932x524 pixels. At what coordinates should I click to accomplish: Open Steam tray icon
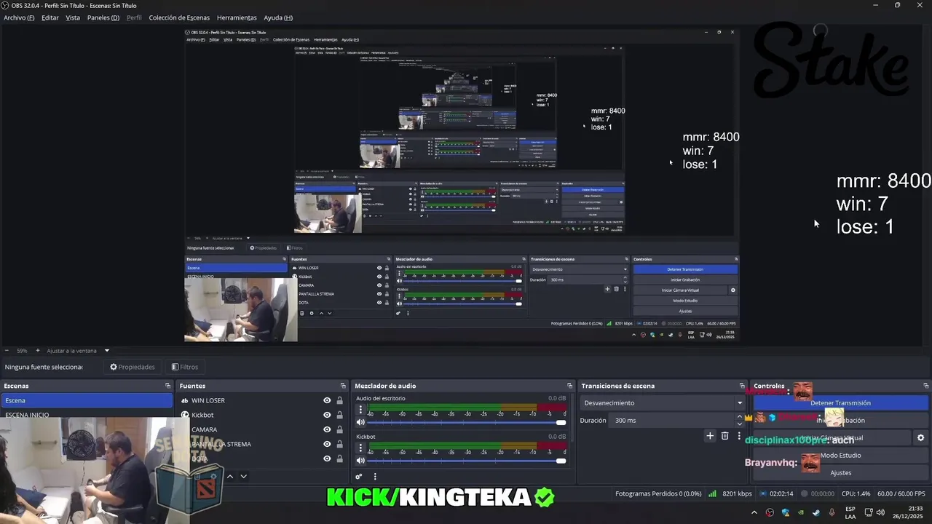click(815, 512)
